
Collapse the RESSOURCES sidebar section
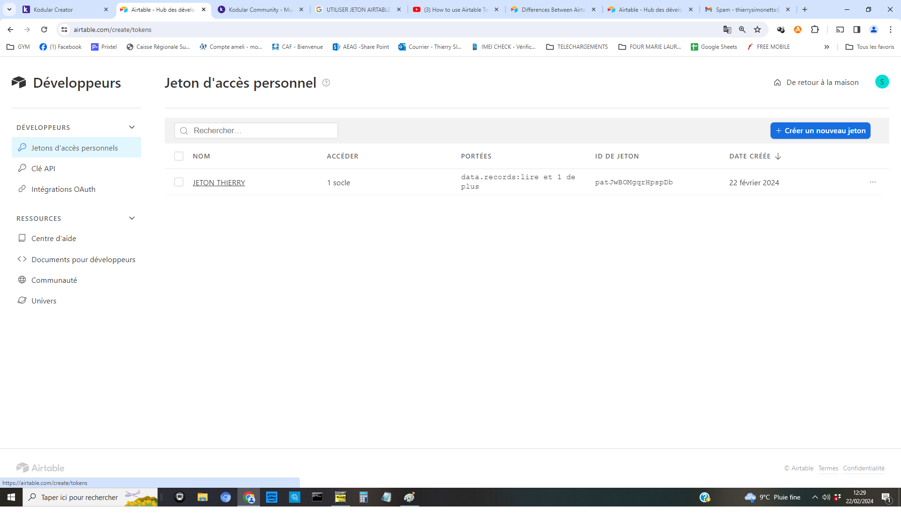[x=131, y=218]
